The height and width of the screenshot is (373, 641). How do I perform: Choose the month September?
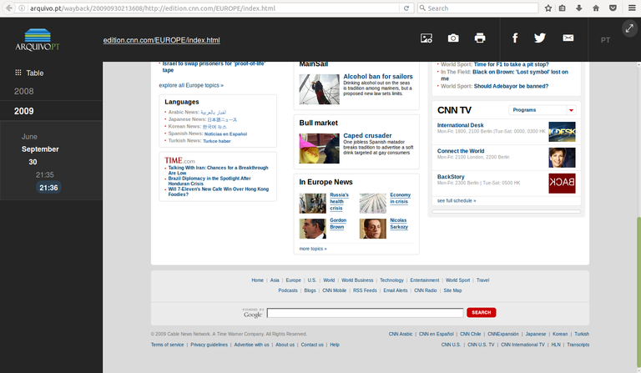click(40, 149)
